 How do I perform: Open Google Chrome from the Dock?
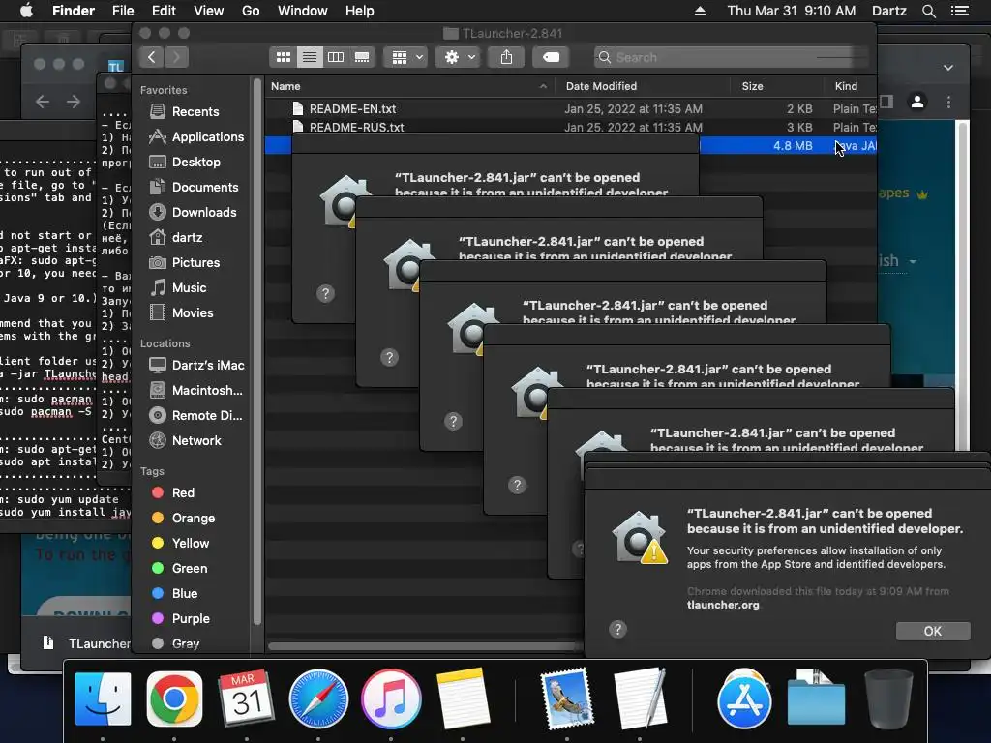pyautogui.click(x=174, y=698)
